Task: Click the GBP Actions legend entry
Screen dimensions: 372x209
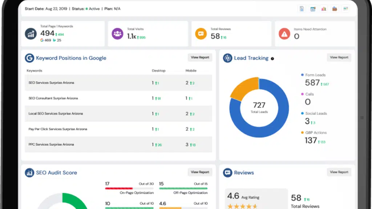Action: pos(314,132)
